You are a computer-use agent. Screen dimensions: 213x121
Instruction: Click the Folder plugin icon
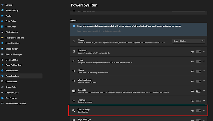pyautogui.click(x=74, y=61)
